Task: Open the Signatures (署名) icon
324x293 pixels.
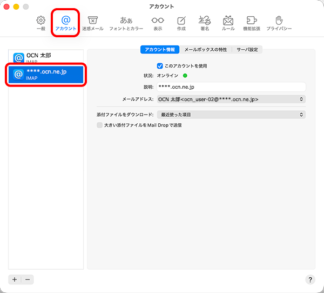Action: pyautogui.click(x=205, y=22)
